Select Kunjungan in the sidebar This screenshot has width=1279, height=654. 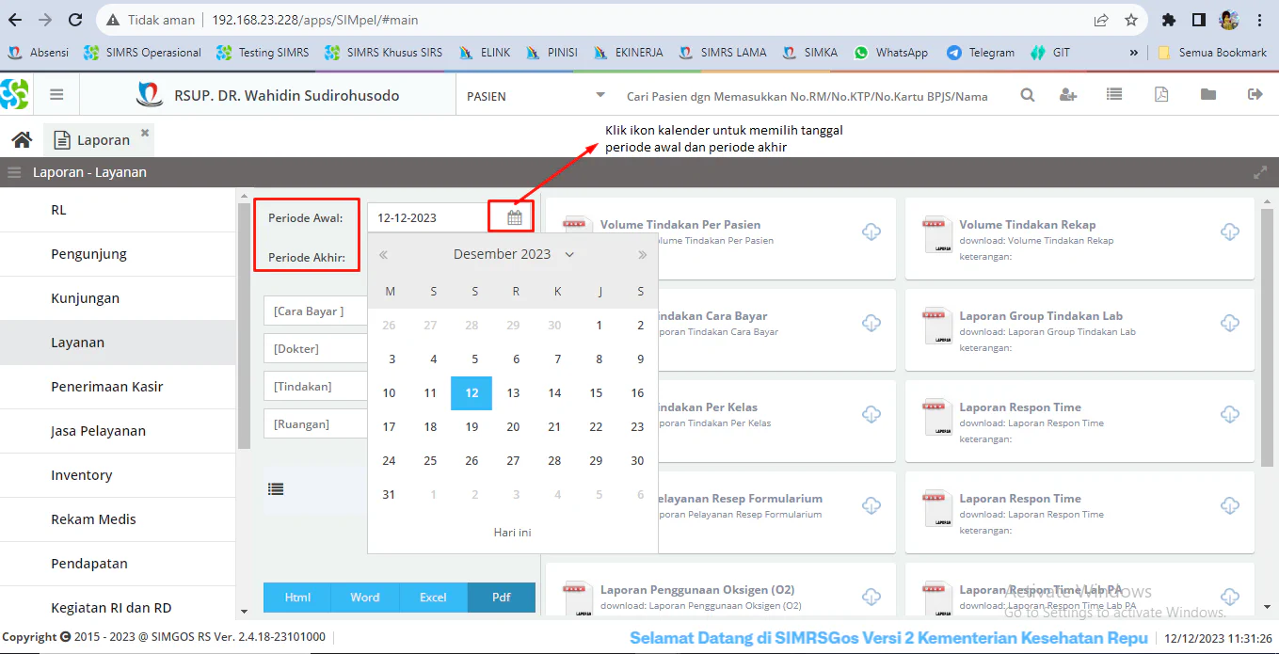click(x=118, y=298)
